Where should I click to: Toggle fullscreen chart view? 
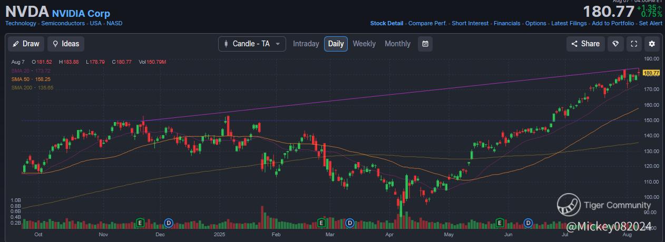point(634,44)
